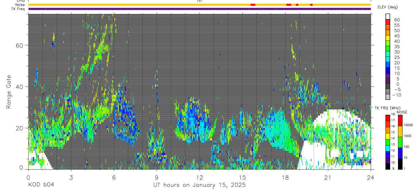The height and width of the screenshot is (192, 417).
Task: Click the red 18 MHz TX FRQ swatch
Action: (388, 118)
